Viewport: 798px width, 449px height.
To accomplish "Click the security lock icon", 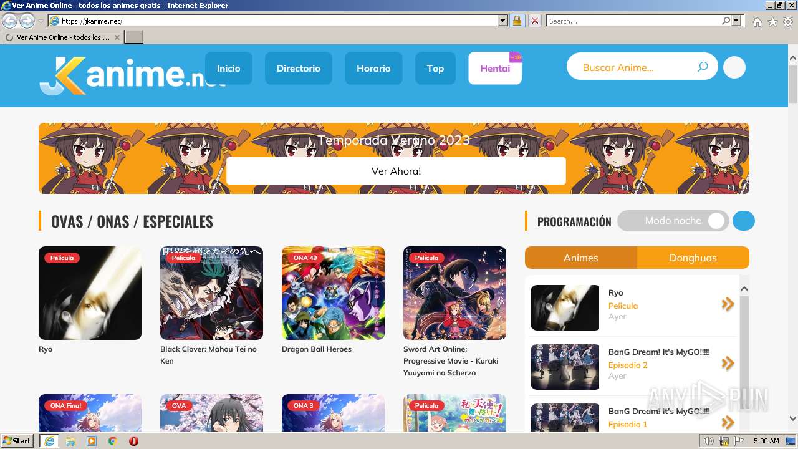I will click(x=517, y=21).
